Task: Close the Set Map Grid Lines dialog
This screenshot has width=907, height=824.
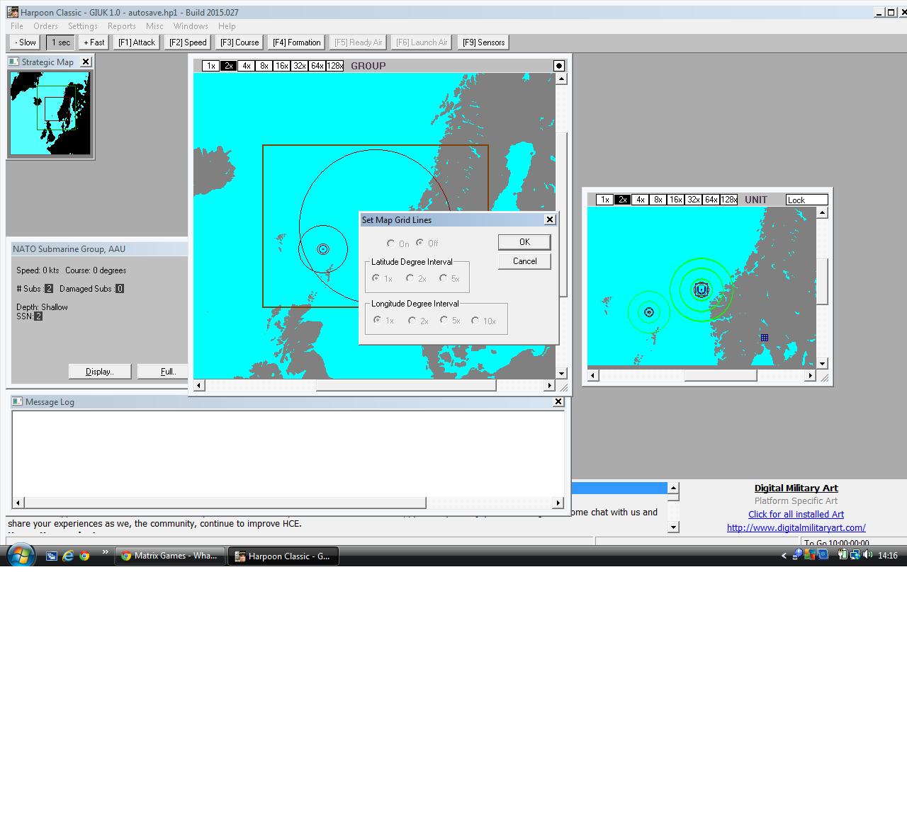Action: pyautogui.click(x=549, y=219)
